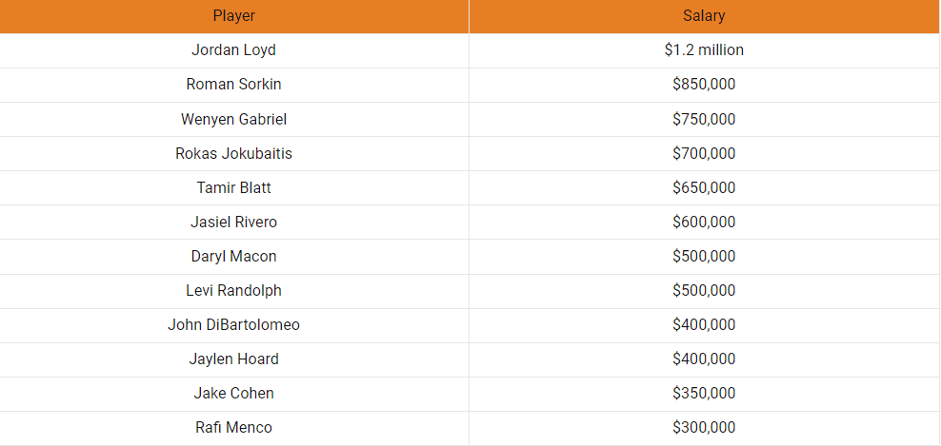
Task: Select the Jordan Loyd name cell
Action: click(234, 50)
